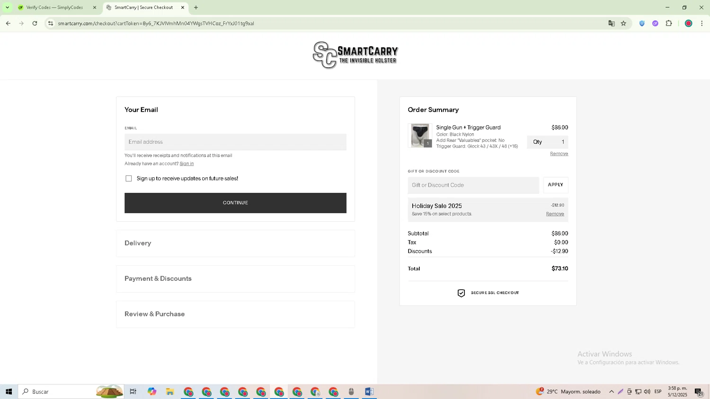Click the Single Gun + Trigger Guard title

[x=468, y=128]
